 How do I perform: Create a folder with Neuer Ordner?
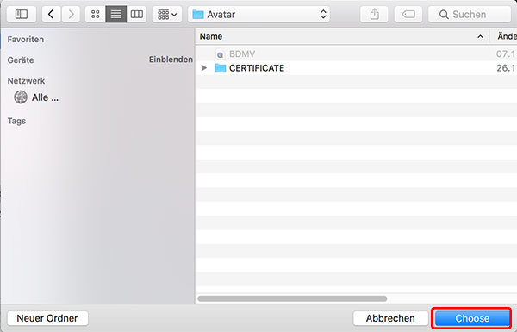tap(47, 318)
